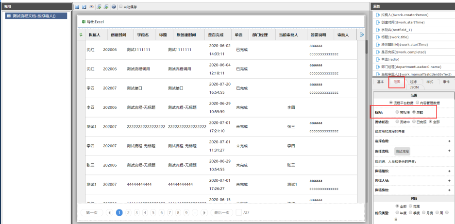Viewport: 455px width, 224px height.
Task: Click the eye preview icon in the toolbar
Action: [x=91, y=7]
